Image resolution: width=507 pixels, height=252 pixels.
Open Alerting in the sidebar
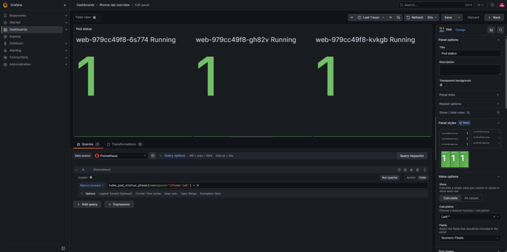point(15,50)
